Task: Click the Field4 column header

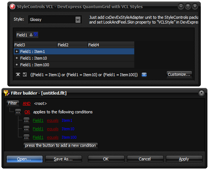Action: 111,45
